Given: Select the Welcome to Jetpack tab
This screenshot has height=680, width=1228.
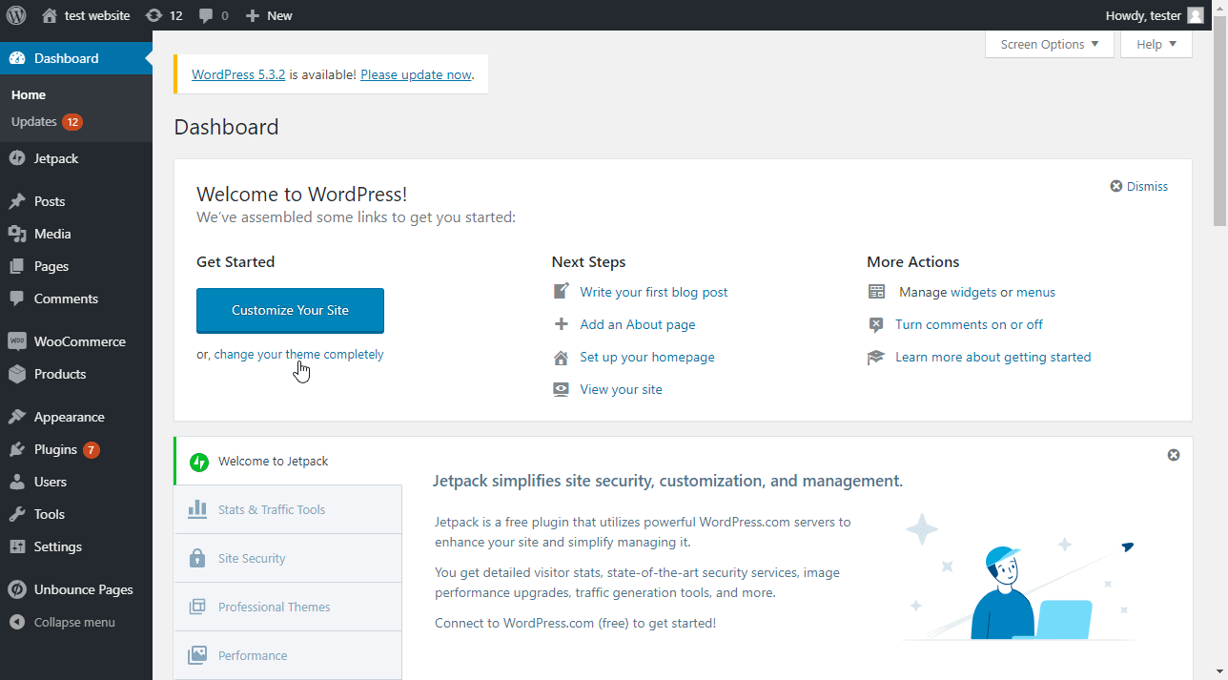Looking at the screenshot, I should pos(288,461).
